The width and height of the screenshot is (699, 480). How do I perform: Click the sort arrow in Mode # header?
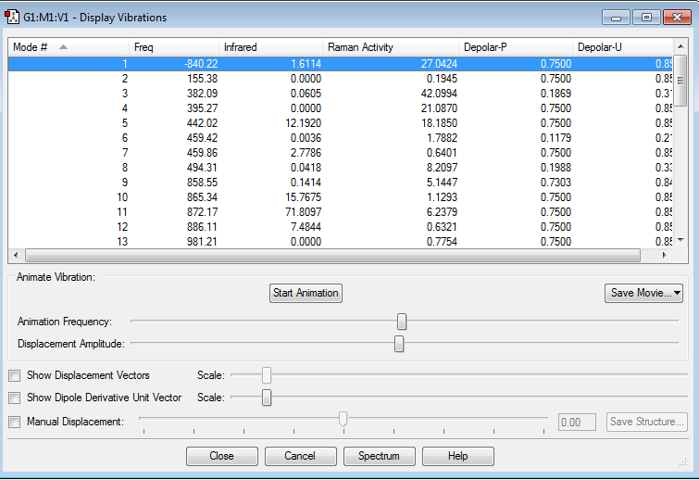click(63, 47)
